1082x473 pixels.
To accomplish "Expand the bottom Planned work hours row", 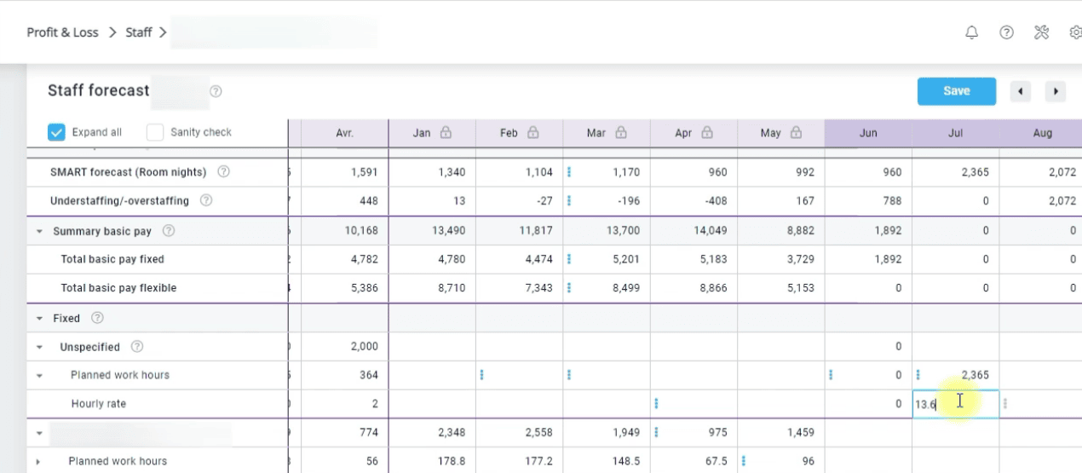I will pos(39,462).
